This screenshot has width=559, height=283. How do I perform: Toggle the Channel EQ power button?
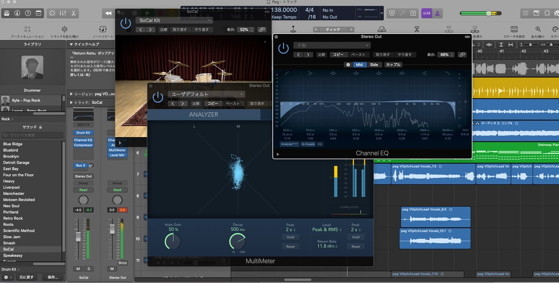(284, 48)
